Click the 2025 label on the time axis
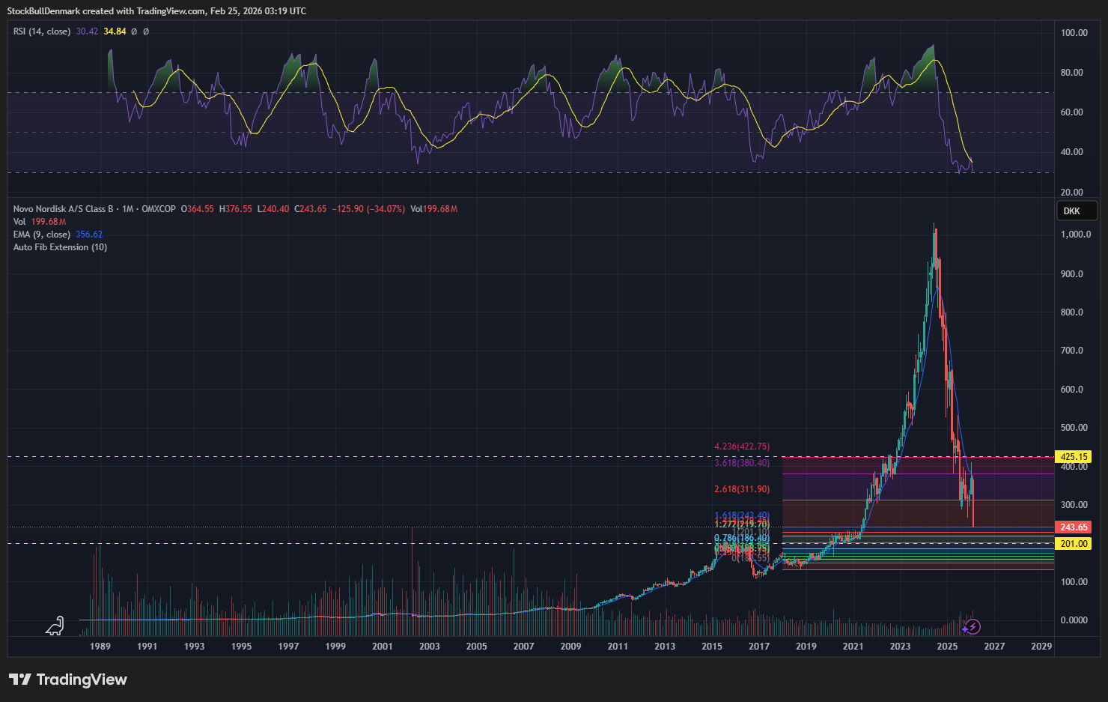Screen dimensions: 1108x702 [948, 647]
